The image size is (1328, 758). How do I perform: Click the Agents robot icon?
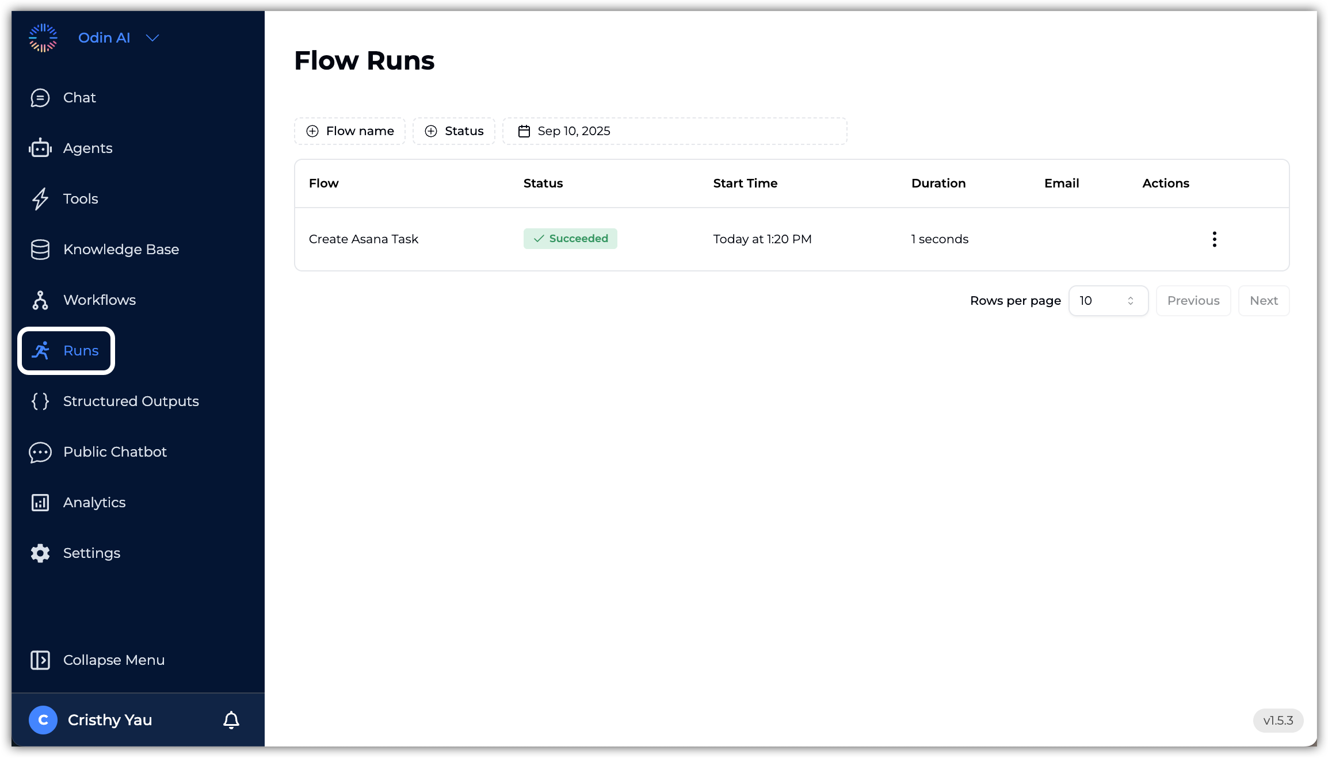pyautogui.click(x=40, y=148)
